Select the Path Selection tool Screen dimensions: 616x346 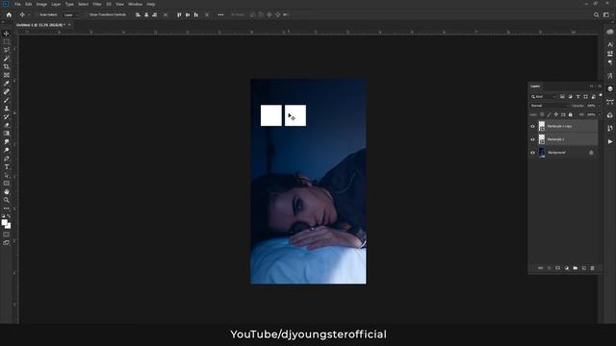[7, 175]
